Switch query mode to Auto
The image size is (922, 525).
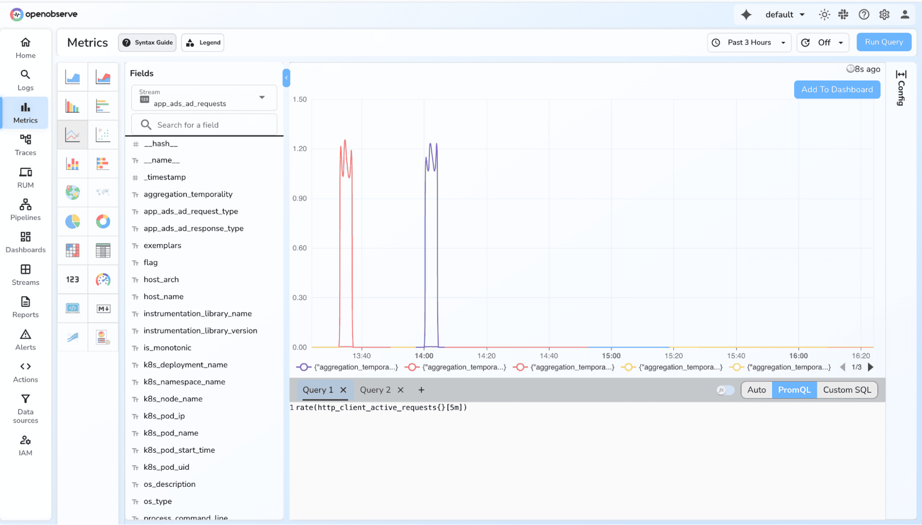pos(756,390)
